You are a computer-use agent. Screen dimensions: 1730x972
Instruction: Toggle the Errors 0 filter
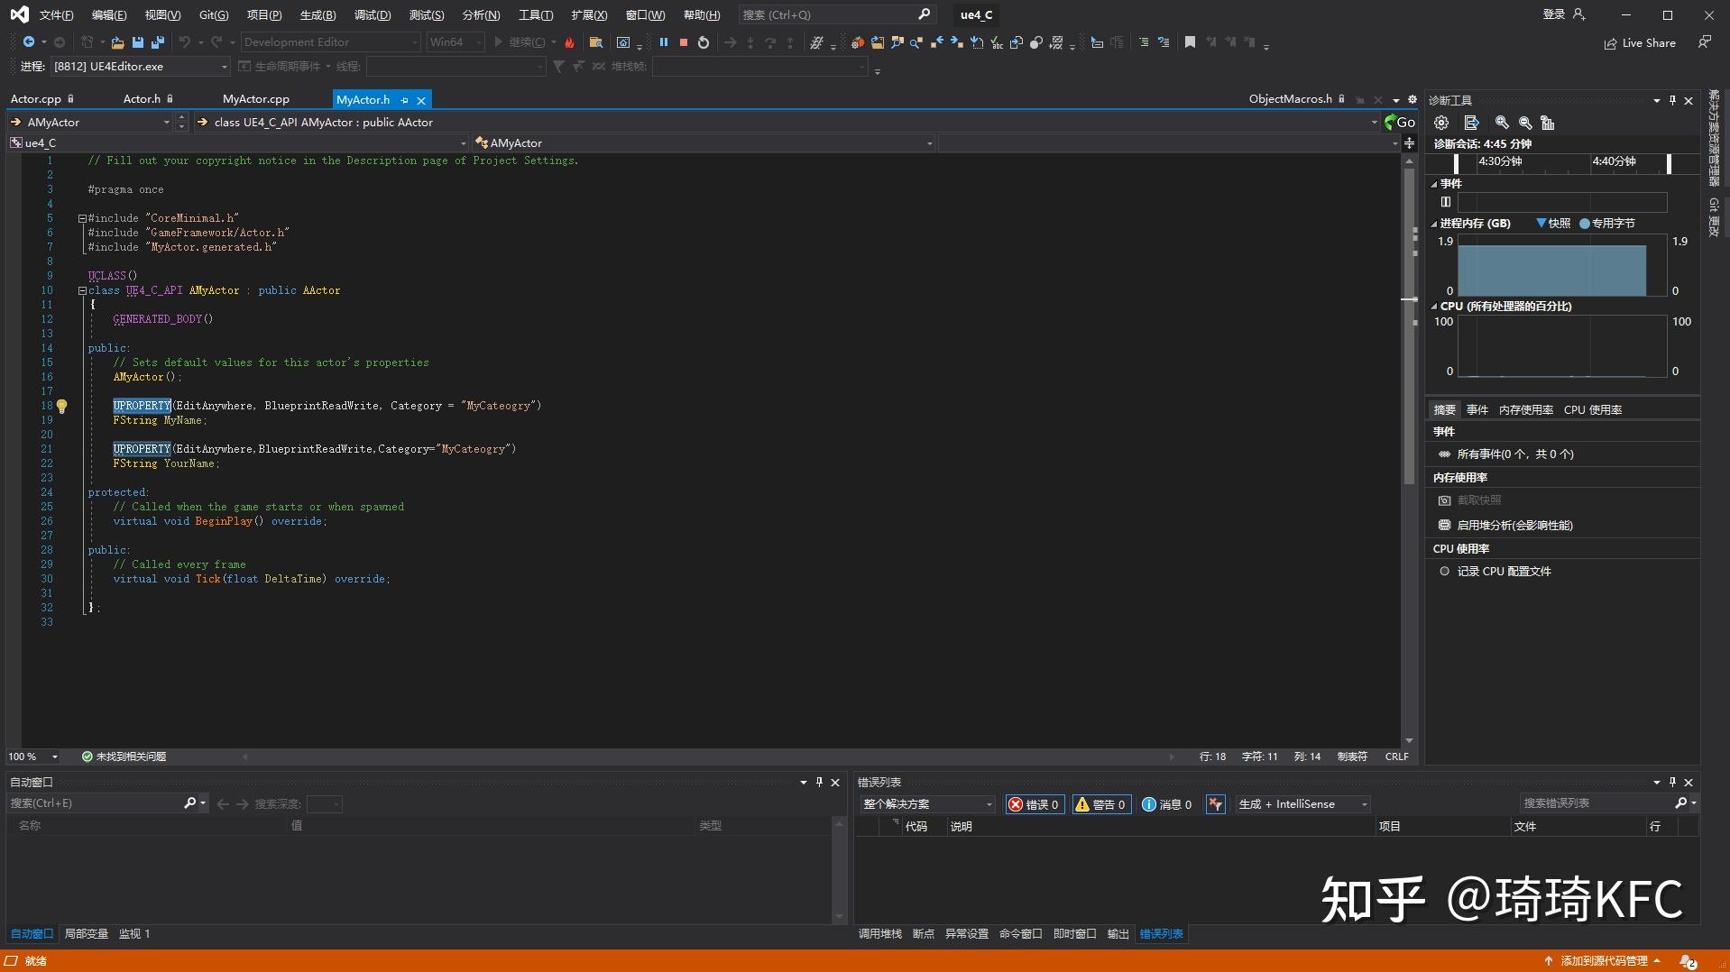coord(1035,804)
